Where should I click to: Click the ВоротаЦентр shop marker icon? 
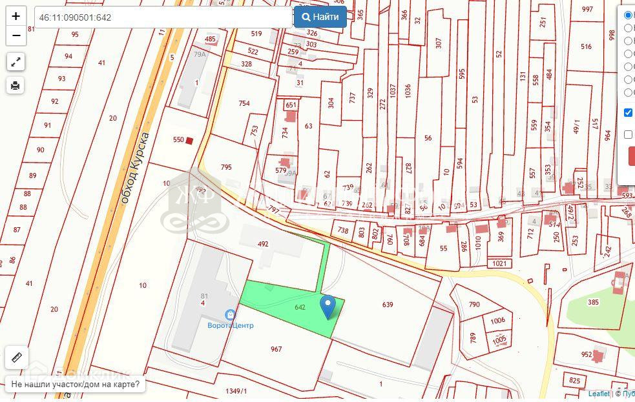click(231, 314)
